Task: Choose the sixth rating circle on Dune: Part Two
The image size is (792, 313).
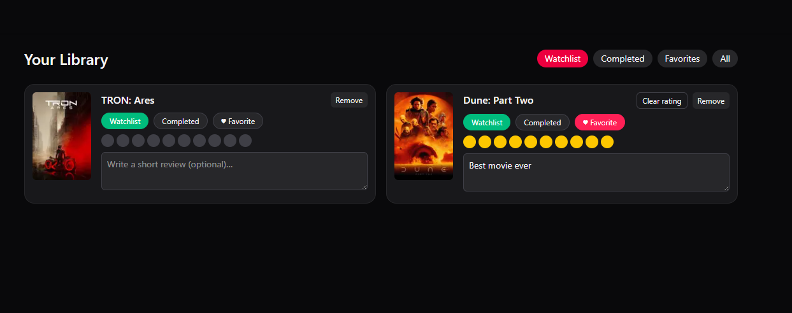Action: tap(546, 142)
